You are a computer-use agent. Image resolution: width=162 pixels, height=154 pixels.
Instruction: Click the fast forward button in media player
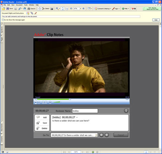point(46,102)
